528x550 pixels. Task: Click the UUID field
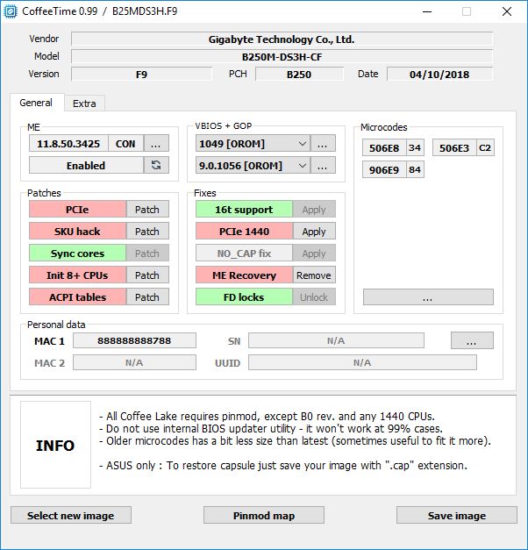362,362
